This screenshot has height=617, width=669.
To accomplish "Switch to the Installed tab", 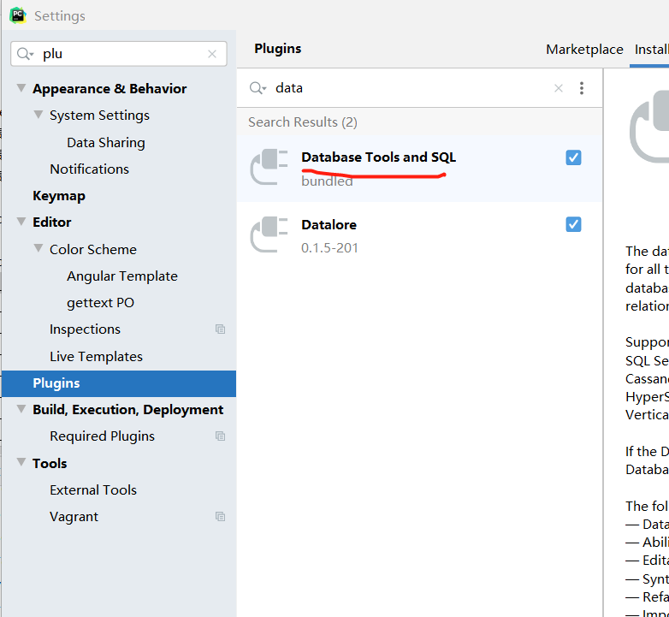I will (652, 50).
